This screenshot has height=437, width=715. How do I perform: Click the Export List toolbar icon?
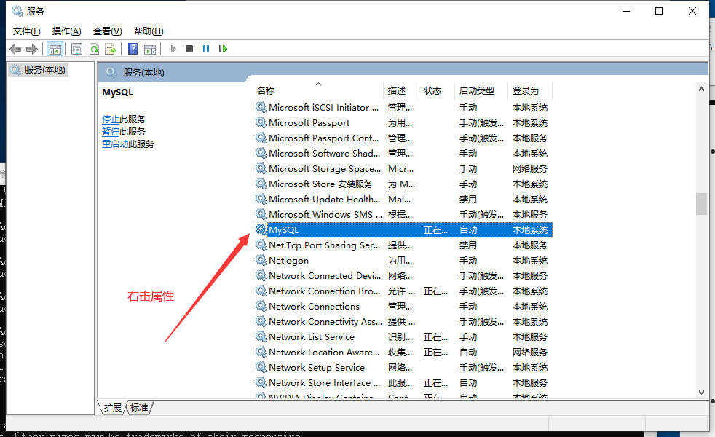pos(111,49)
